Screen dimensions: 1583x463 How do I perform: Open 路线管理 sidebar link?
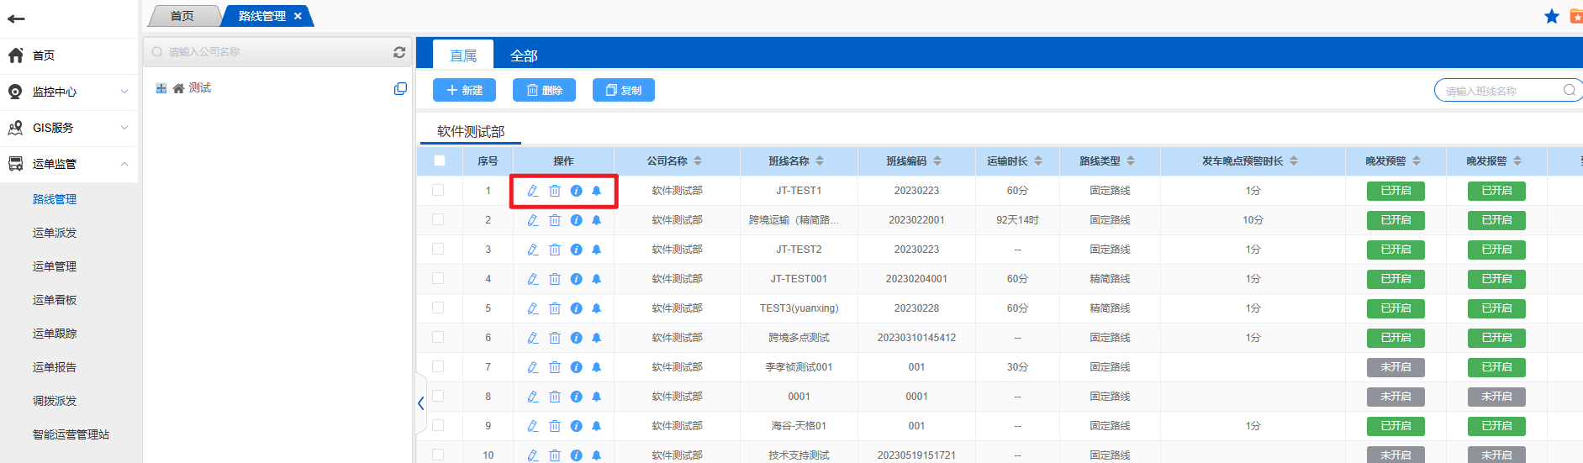(55, 199)
